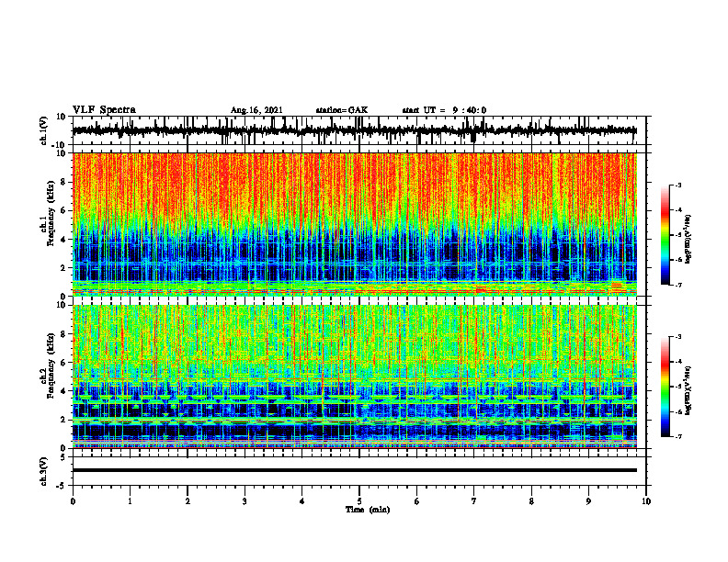Click the '-7' label on ch.1 color scale
The width and height of the screenshot is (728, 562).
coord(677,285)
